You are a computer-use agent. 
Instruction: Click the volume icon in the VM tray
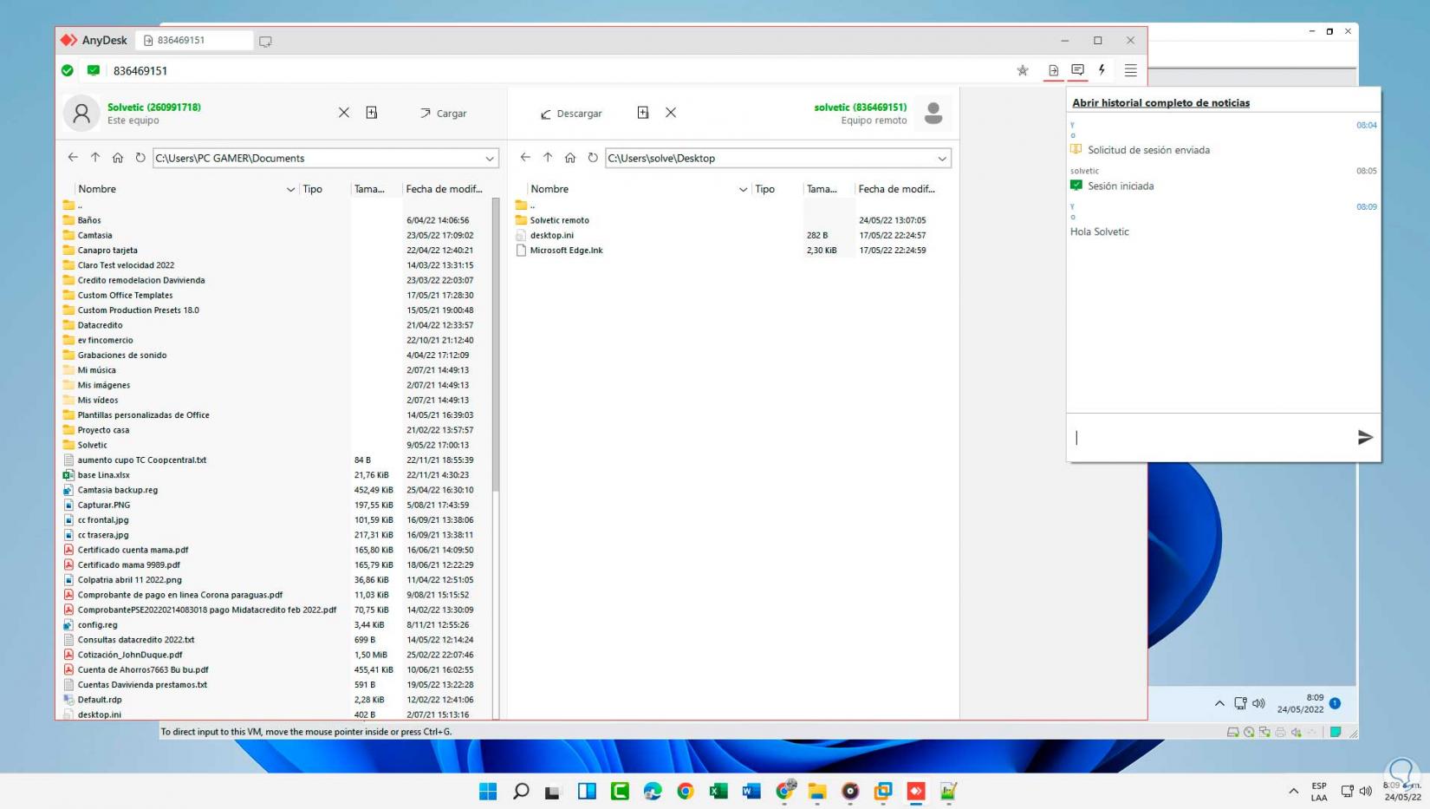(x=1259, y=703)
